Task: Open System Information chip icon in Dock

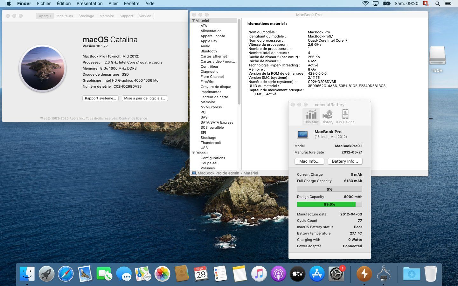Action: [384, 274]
